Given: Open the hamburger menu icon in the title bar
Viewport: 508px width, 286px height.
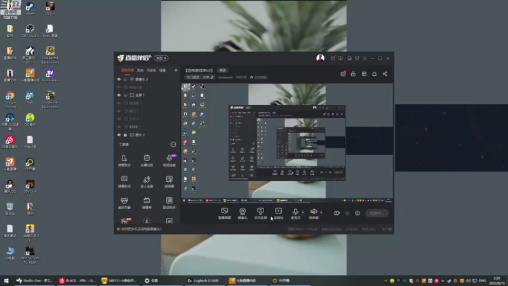Looking at the screenshot, I should [x=364, y=58].
